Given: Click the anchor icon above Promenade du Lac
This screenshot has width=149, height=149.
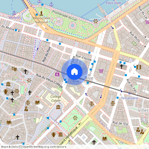Looking at the screenshot, I should point(51,4).
